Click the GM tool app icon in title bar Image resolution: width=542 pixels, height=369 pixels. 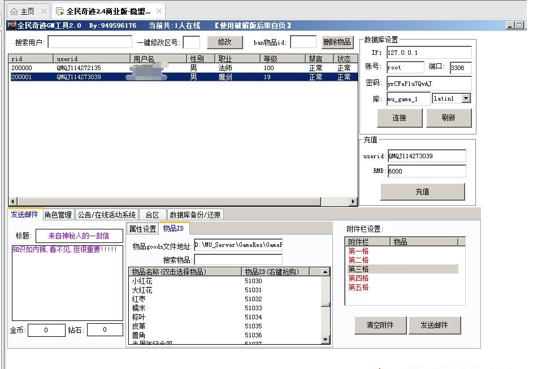pyautogui.click(x=11, y=25)
